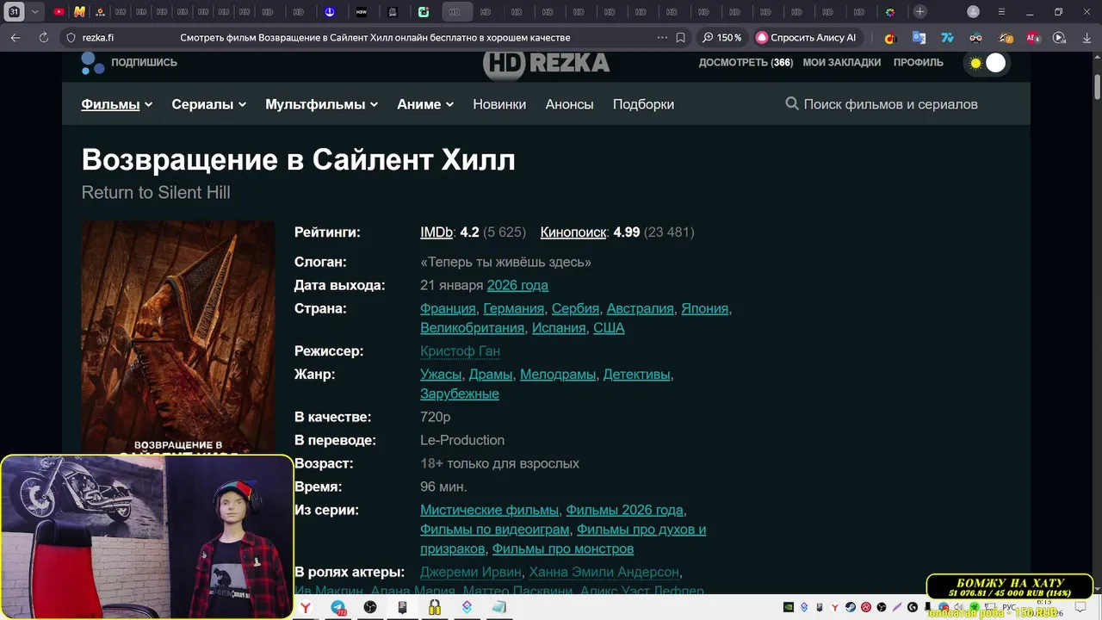Image resolution: width=1102 pixels, height=620 pixels.
Task: Select country Германия
Action: pos(513,308)
